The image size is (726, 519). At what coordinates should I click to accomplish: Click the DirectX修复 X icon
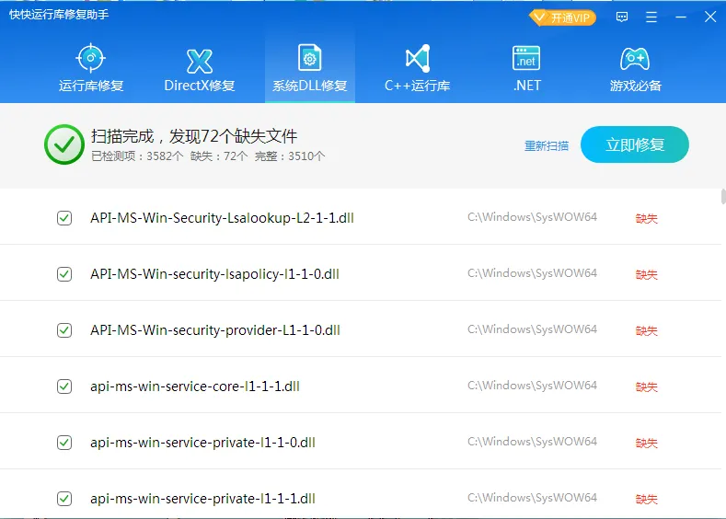tap(200, 60)
